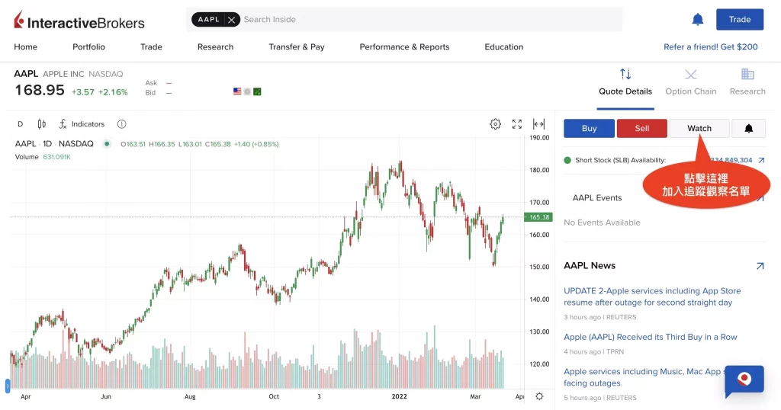This screenshot has height=410, width=781.
Task: Switch to the Research tab icon
Action: point(747,74)
